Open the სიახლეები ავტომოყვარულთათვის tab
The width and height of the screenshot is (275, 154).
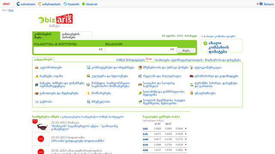(x=179, y=60)
